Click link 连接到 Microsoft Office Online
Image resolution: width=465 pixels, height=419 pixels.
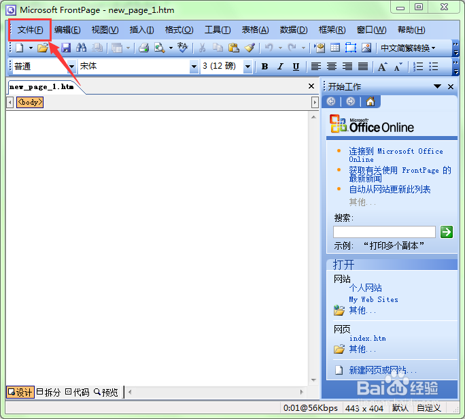pos(396,155)
